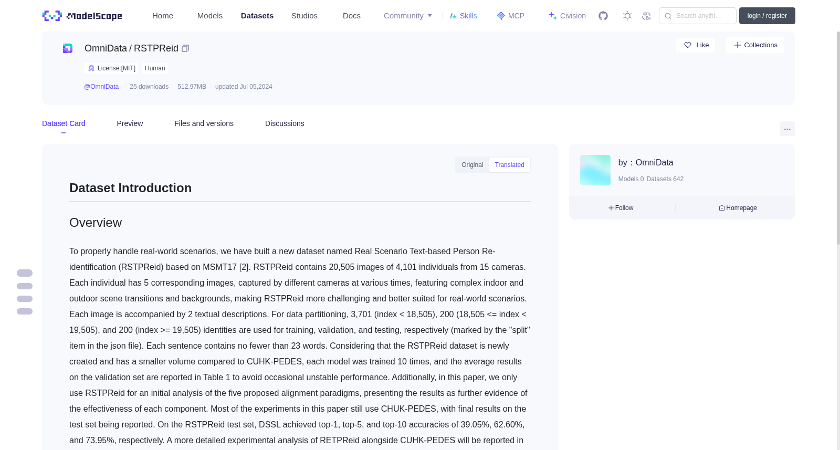Expand the Community dropdown menu
The width and height of the screenshot is (840, 450).
(408, 16)
